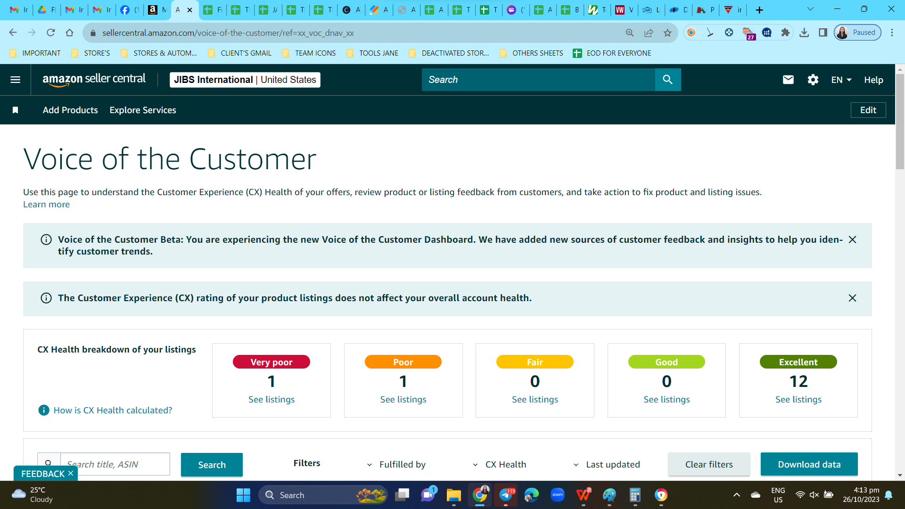Open the STORE'S bookmarks folder
The height and width of the screenshot is (509, 905).
point(90,53)
